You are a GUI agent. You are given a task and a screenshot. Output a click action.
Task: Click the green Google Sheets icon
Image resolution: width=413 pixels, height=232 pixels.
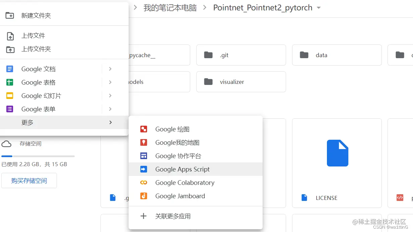10,83
